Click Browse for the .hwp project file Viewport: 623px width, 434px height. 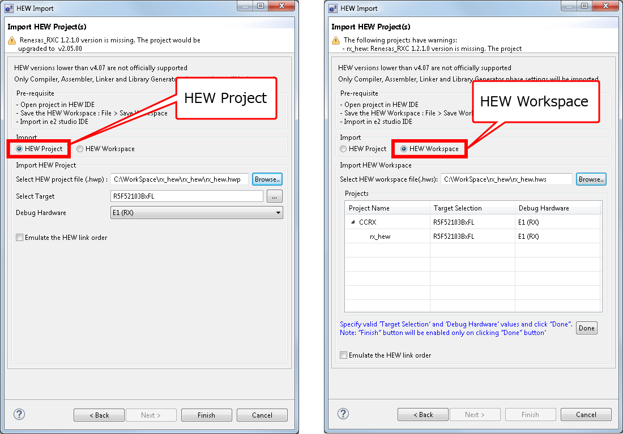pos(267,179)
